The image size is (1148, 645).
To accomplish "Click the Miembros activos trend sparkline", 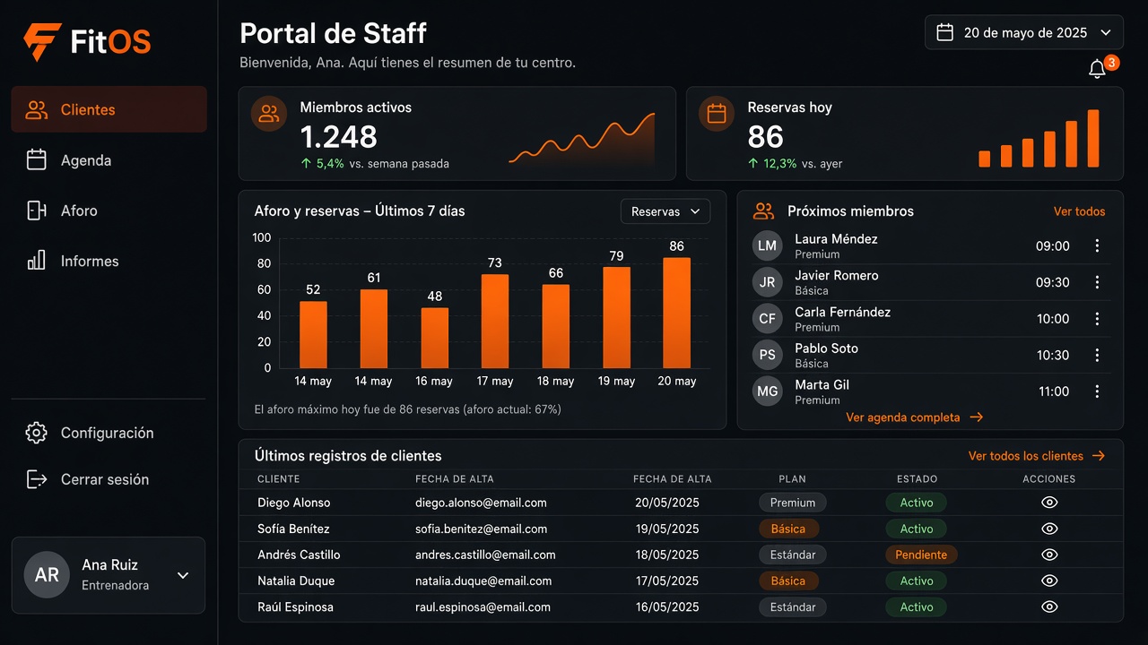I will point(581,139).
